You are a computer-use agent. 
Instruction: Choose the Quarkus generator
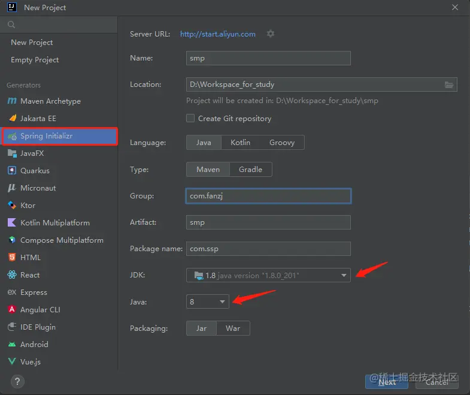[59, 170]
